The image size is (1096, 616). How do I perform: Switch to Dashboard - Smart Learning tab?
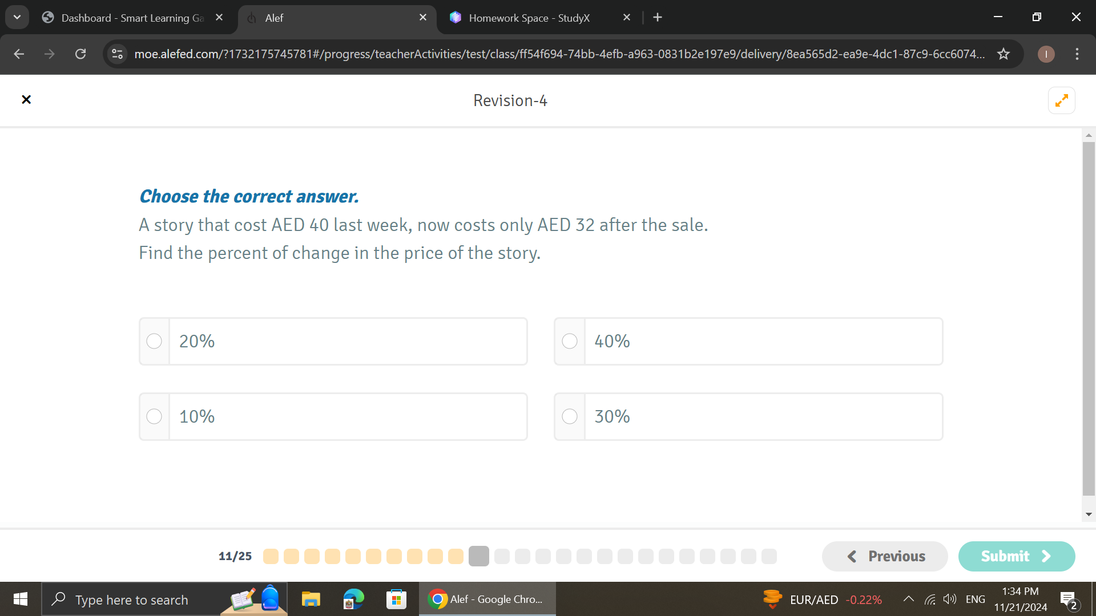[x=131, y=18]
